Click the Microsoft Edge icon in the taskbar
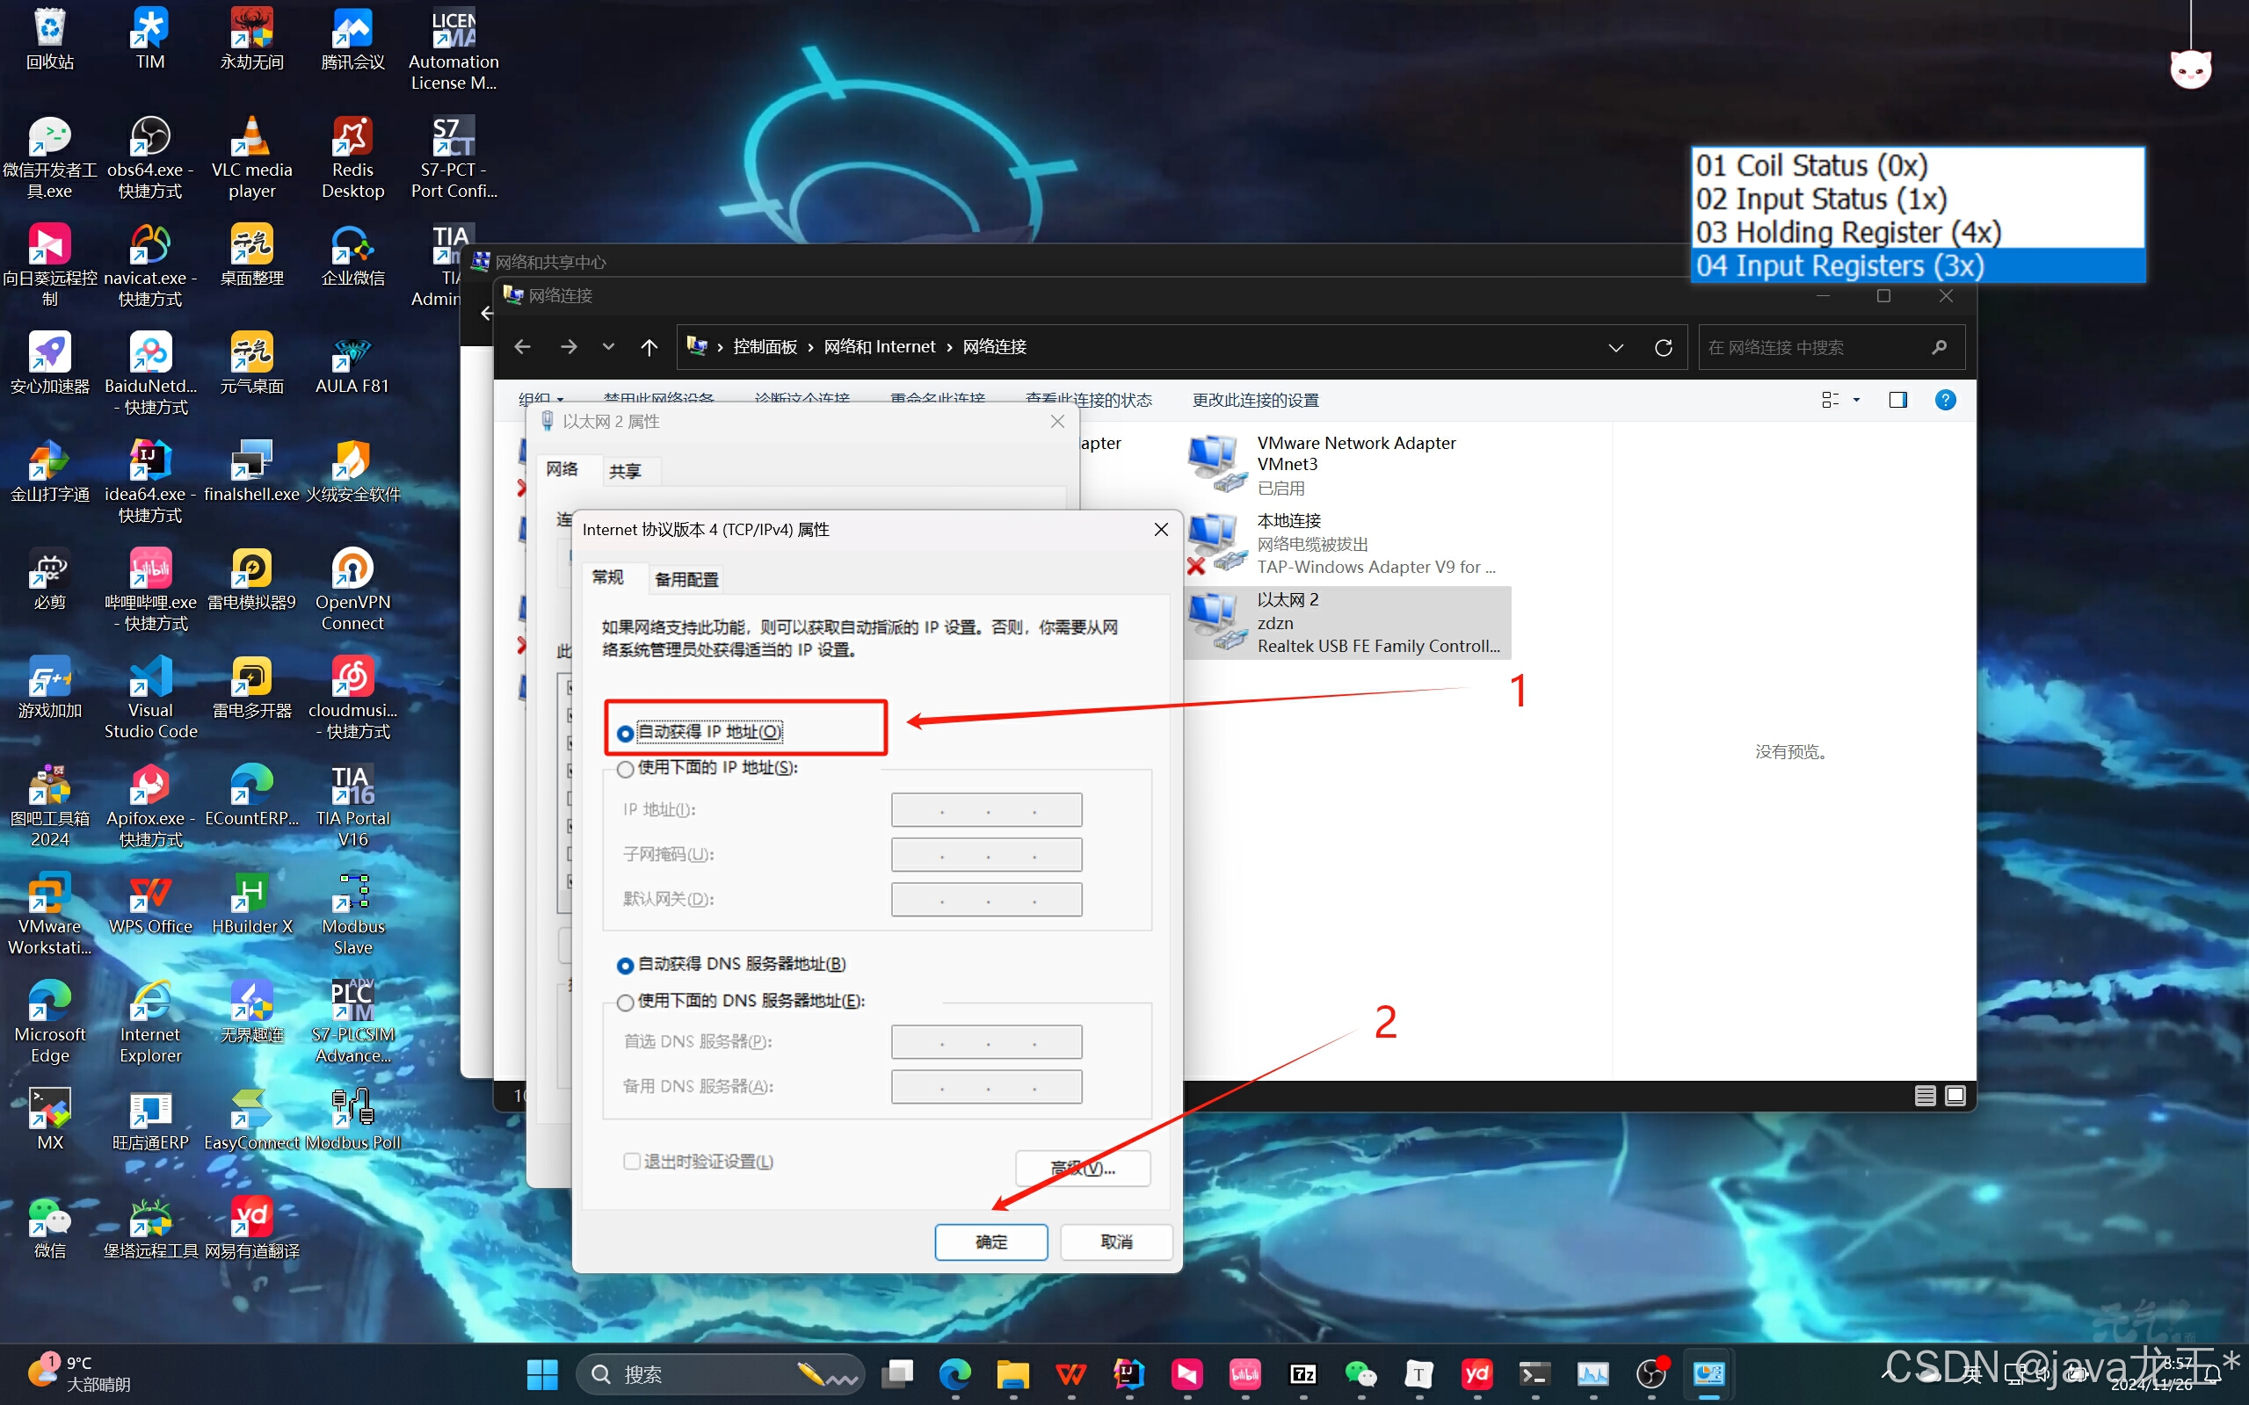Viewport: 2249px width, 1405px height. pyautogui.click(x=954, y=1373)
